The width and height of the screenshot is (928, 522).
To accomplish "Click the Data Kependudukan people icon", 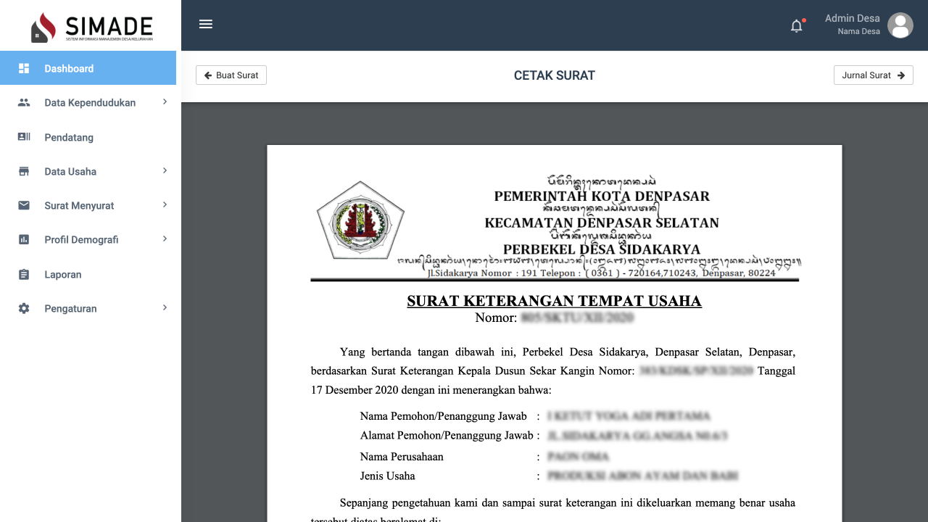I will (x=24, y=102).
